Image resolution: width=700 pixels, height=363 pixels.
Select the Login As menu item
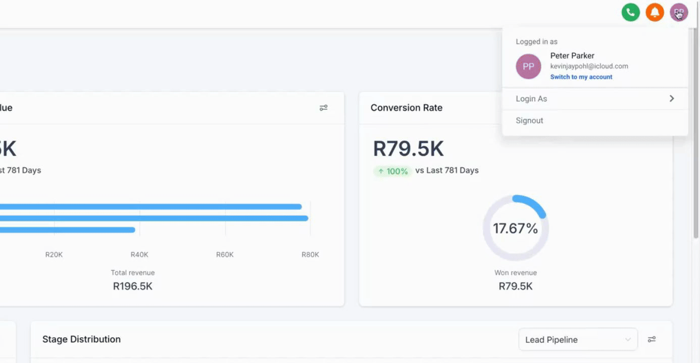[x=531, y=99]
